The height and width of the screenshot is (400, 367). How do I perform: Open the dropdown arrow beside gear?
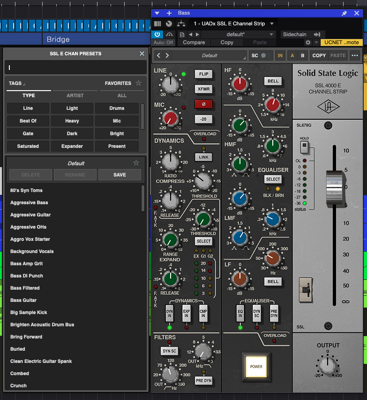[x=316, y=42]
